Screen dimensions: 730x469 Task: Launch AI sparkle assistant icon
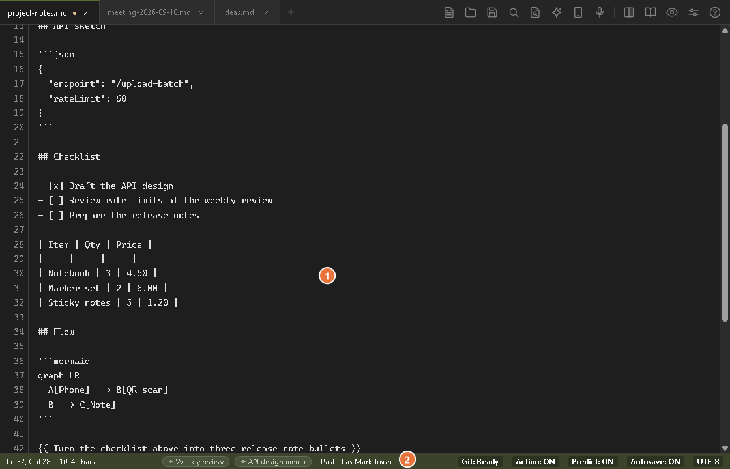(557, 12)
